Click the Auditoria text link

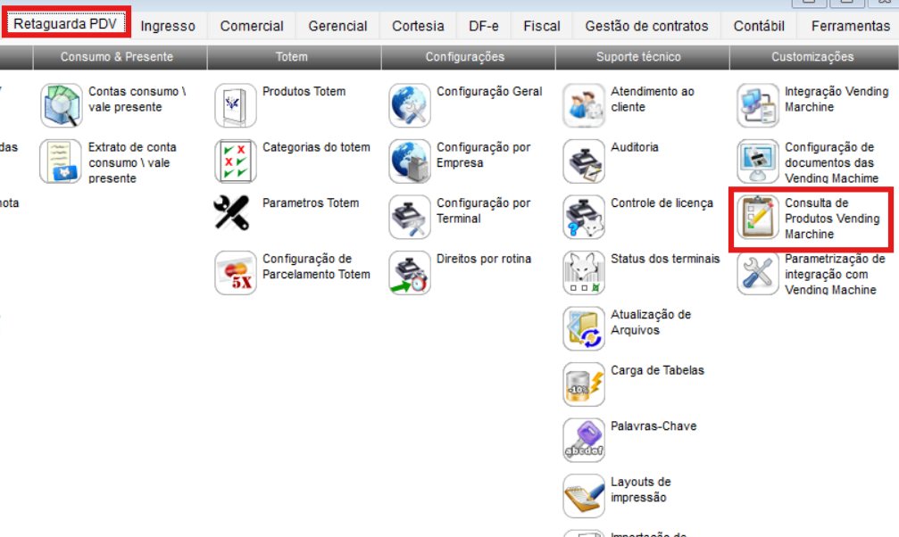click(x=635, y=147)
